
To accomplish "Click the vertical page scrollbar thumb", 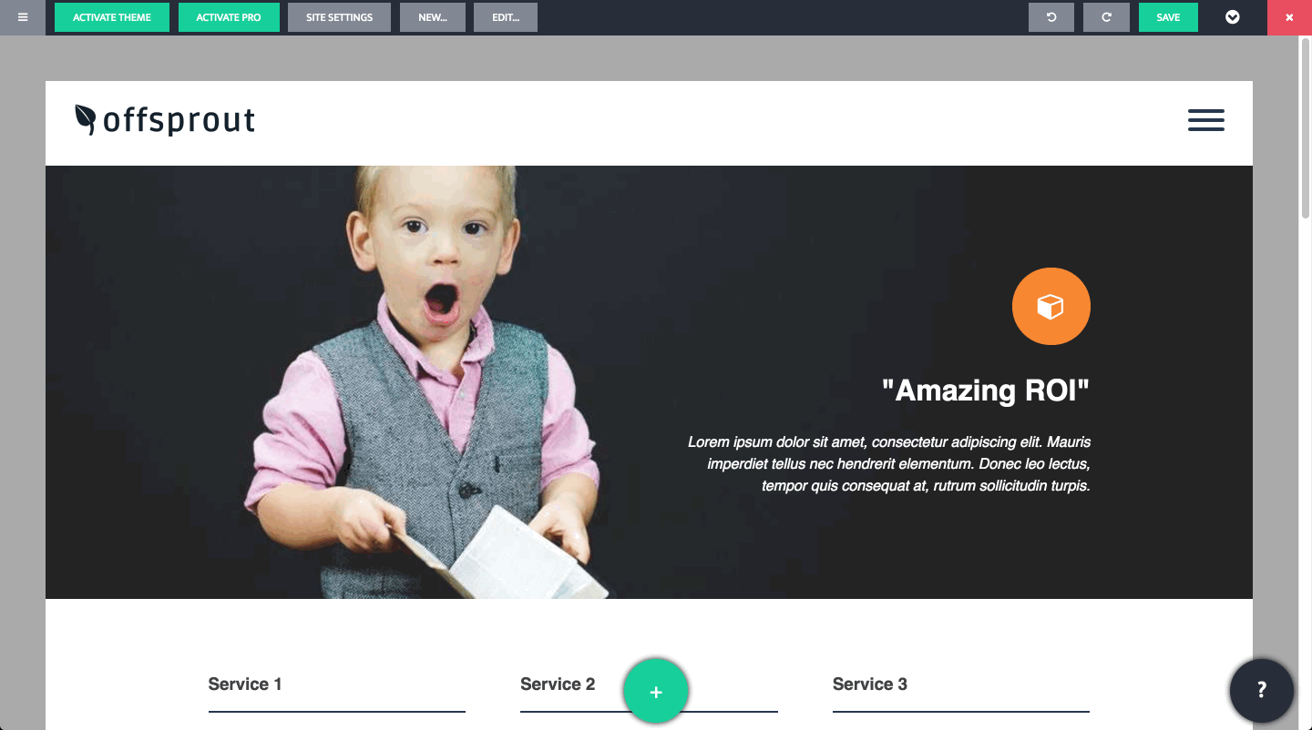I will (x=1306, y=127).
